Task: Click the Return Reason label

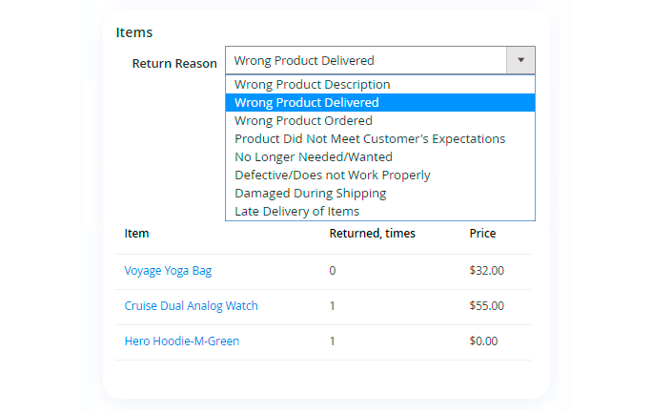Action: point(174,64)
